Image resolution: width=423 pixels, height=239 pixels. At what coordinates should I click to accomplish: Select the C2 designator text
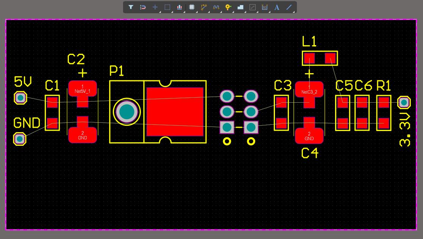pos(76,59)
